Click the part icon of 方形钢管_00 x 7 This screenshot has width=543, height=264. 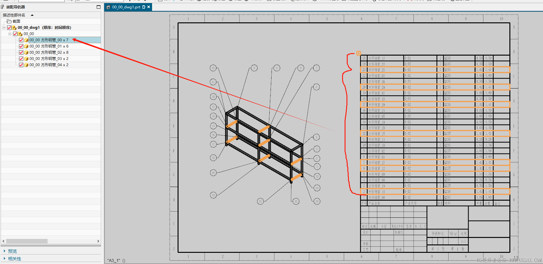pos(26,40)
